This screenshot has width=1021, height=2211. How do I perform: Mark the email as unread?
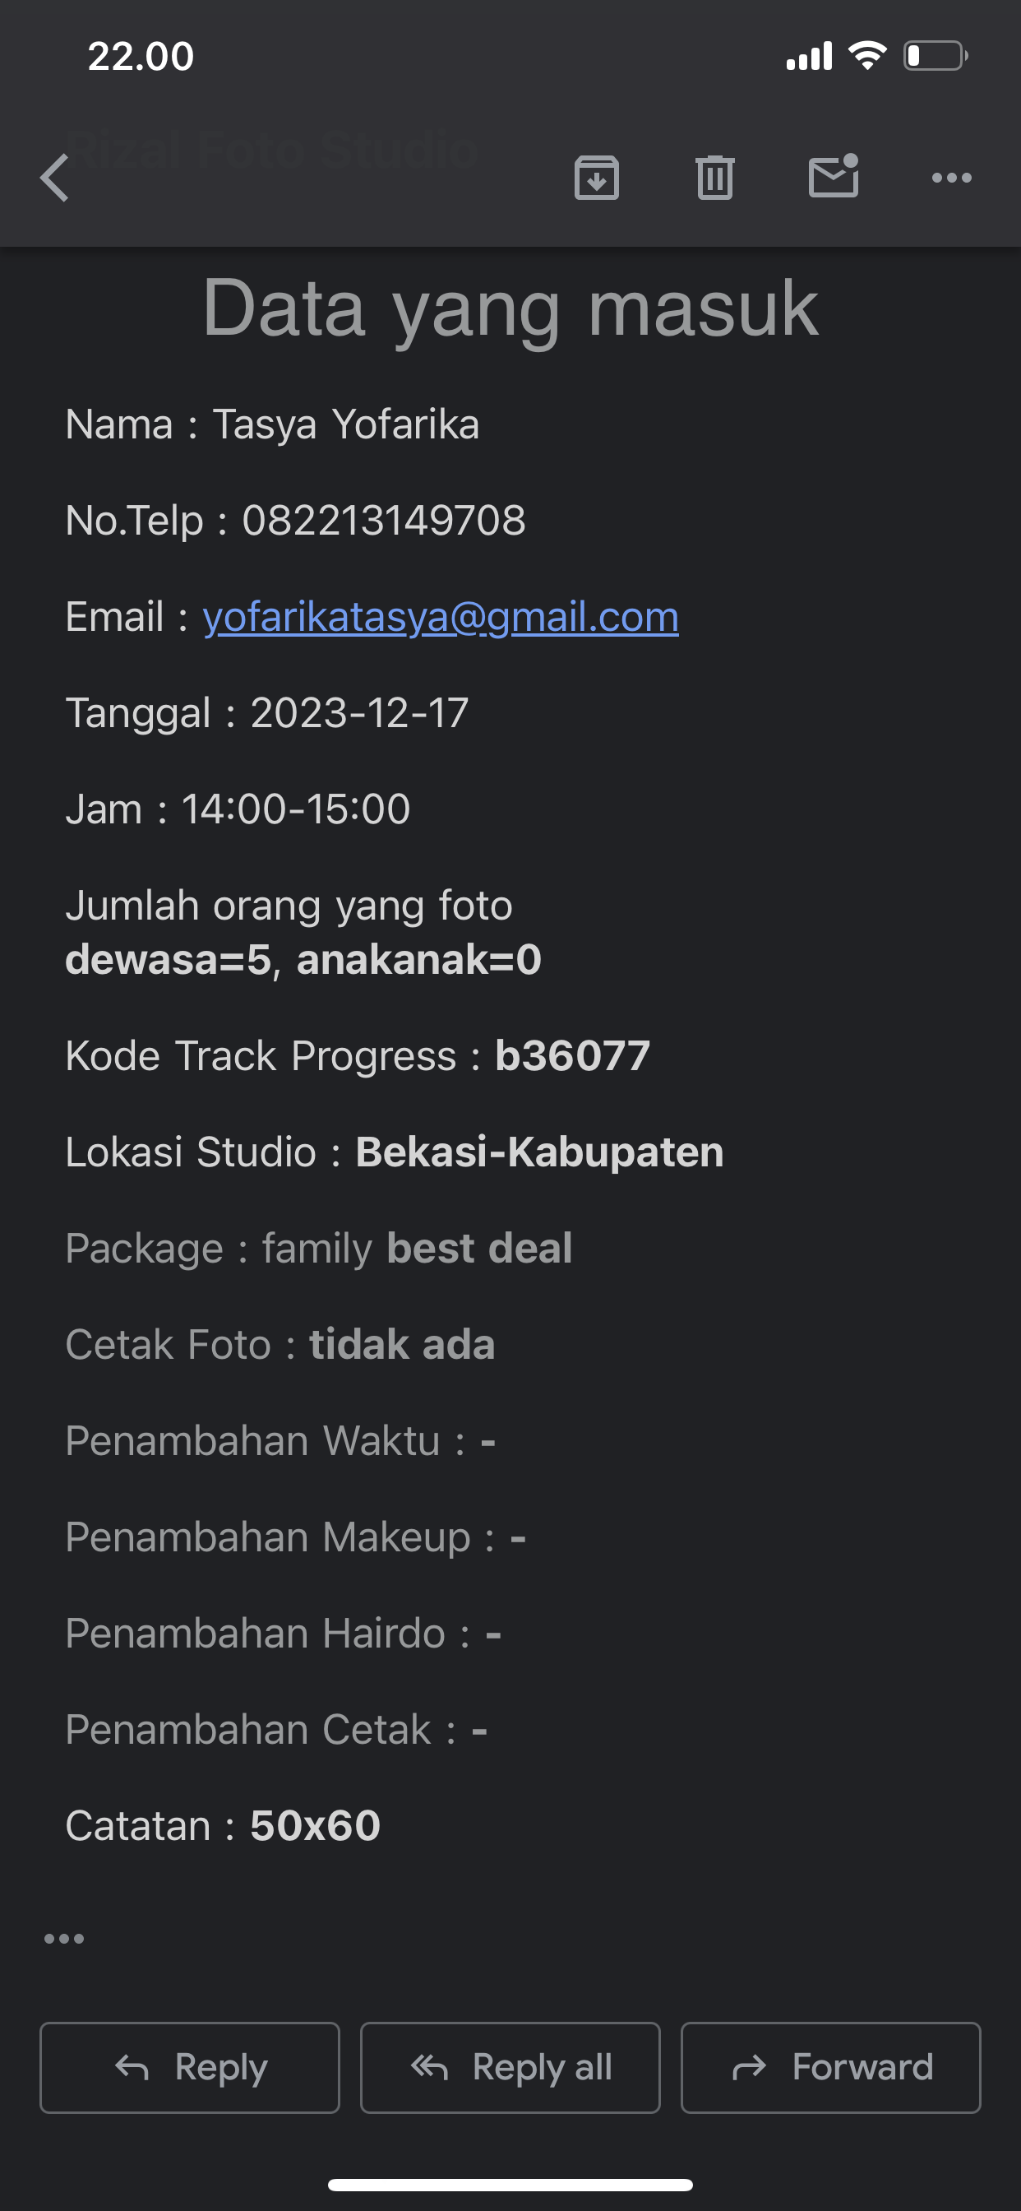click(833, 177)
